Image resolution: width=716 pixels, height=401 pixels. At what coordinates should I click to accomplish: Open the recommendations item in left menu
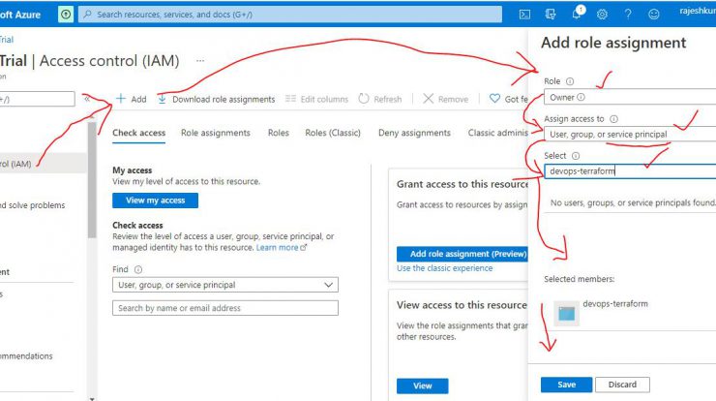[x=26, y=355]
